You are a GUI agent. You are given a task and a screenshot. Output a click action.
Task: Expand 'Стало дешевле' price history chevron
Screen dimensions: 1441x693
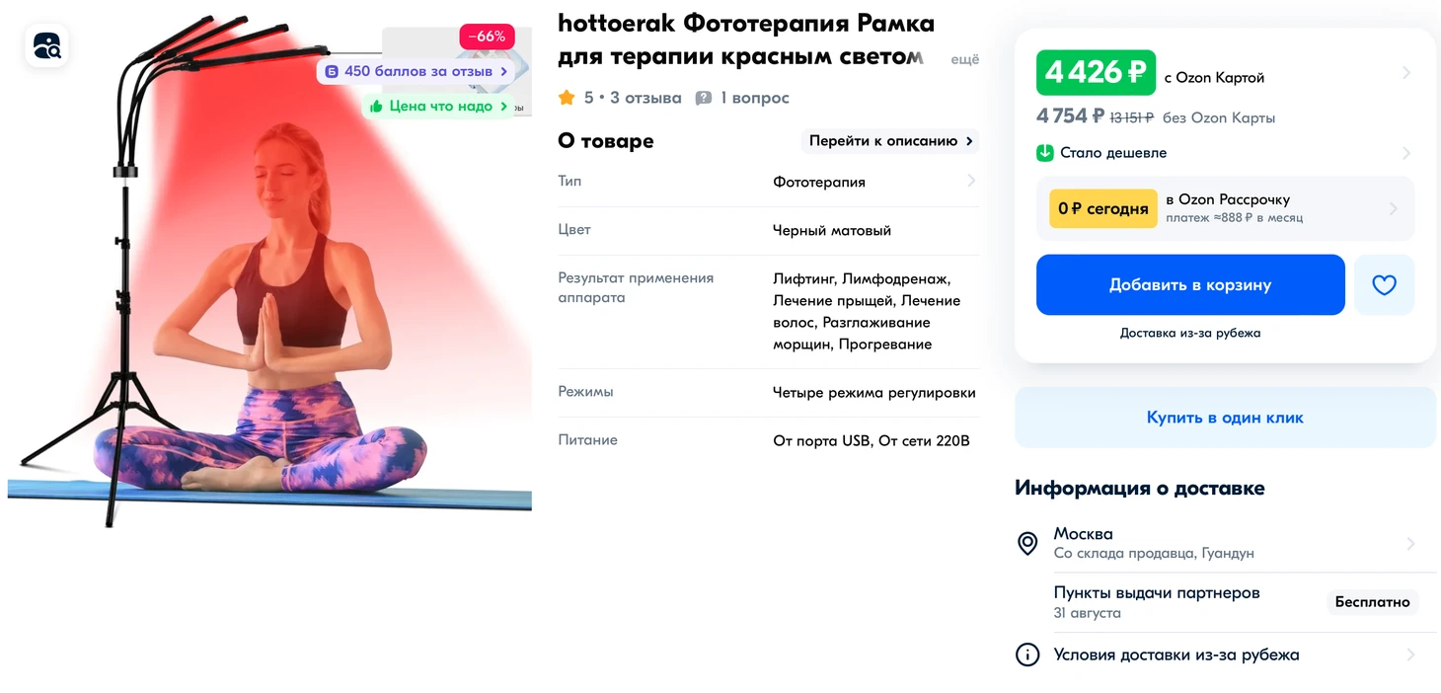[1406, 153]
